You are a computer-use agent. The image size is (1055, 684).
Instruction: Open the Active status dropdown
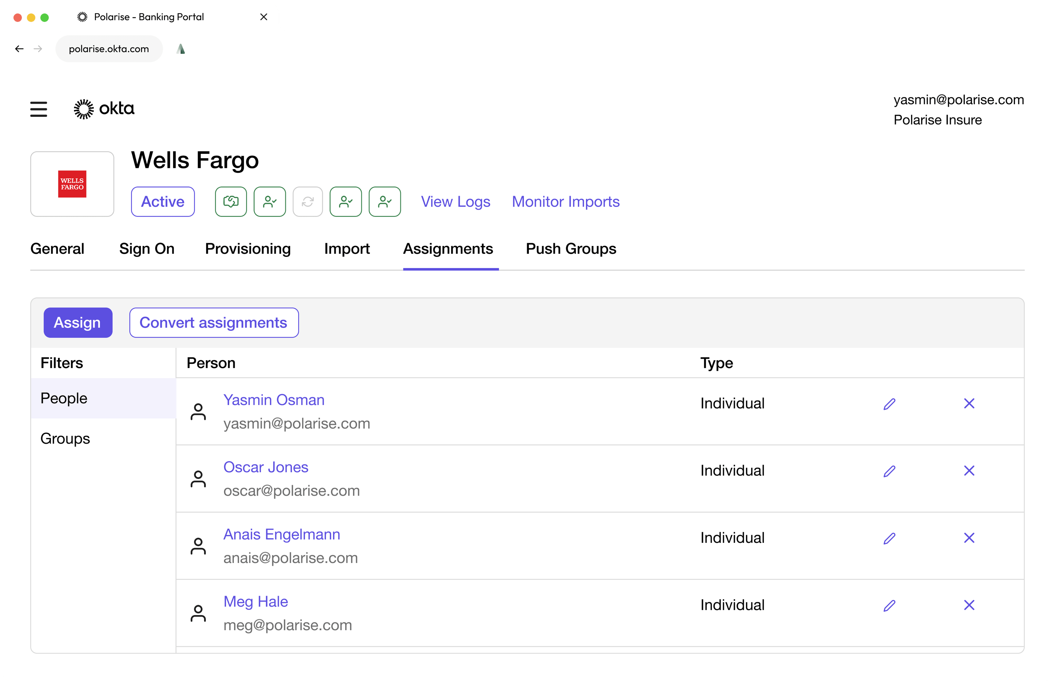tap(163, 202)
